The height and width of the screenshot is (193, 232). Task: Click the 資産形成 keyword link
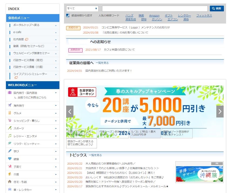(x=130, y=19)
